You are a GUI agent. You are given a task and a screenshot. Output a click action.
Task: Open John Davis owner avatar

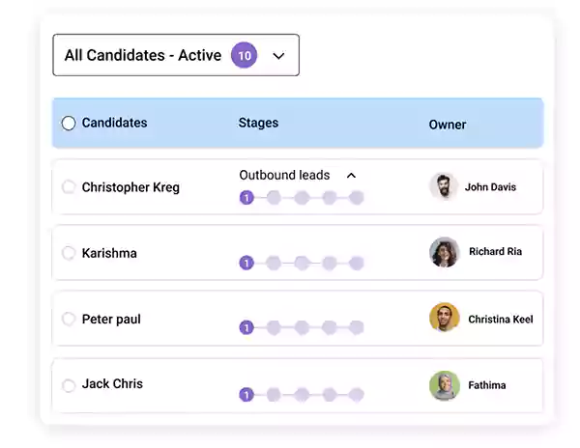(x=444, y=186)
